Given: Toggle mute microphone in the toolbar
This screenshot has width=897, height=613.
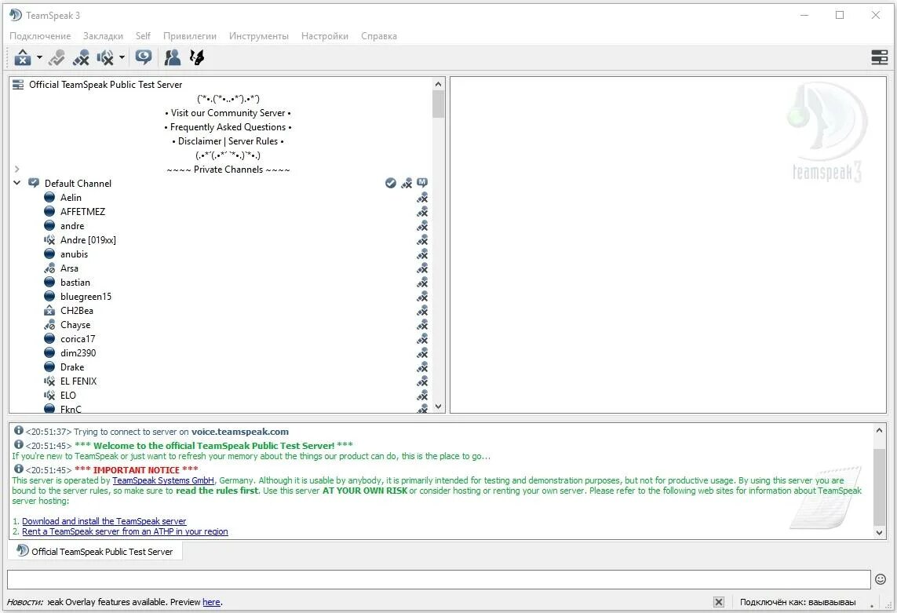Looking at the screenshot, I should (x=82, y=57).
